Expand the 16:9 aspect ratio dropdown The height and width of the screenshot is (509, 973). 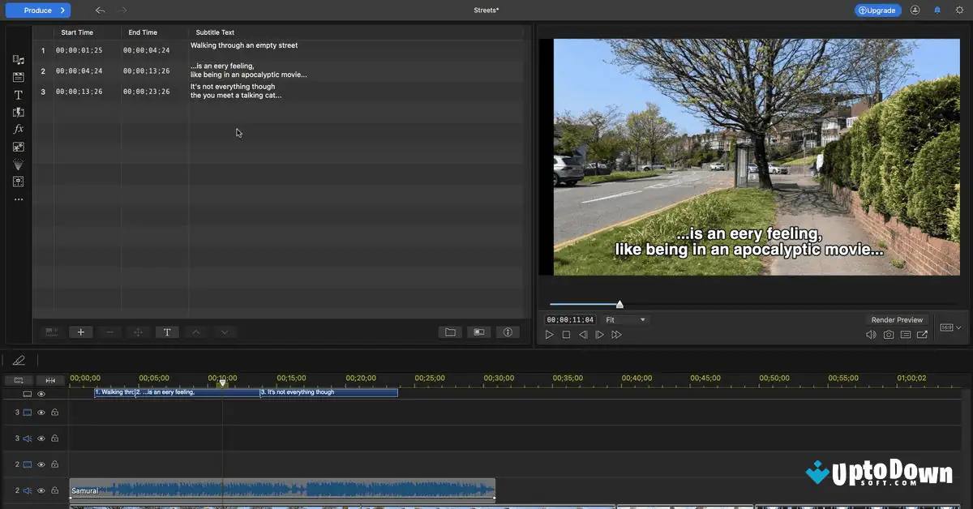coord(950,327)
